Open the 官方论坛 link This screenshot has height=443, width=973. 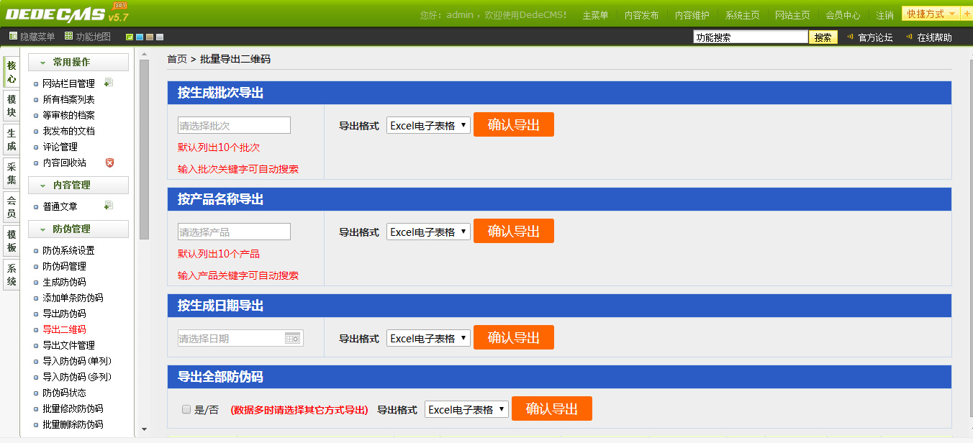(x=875, y=37)
